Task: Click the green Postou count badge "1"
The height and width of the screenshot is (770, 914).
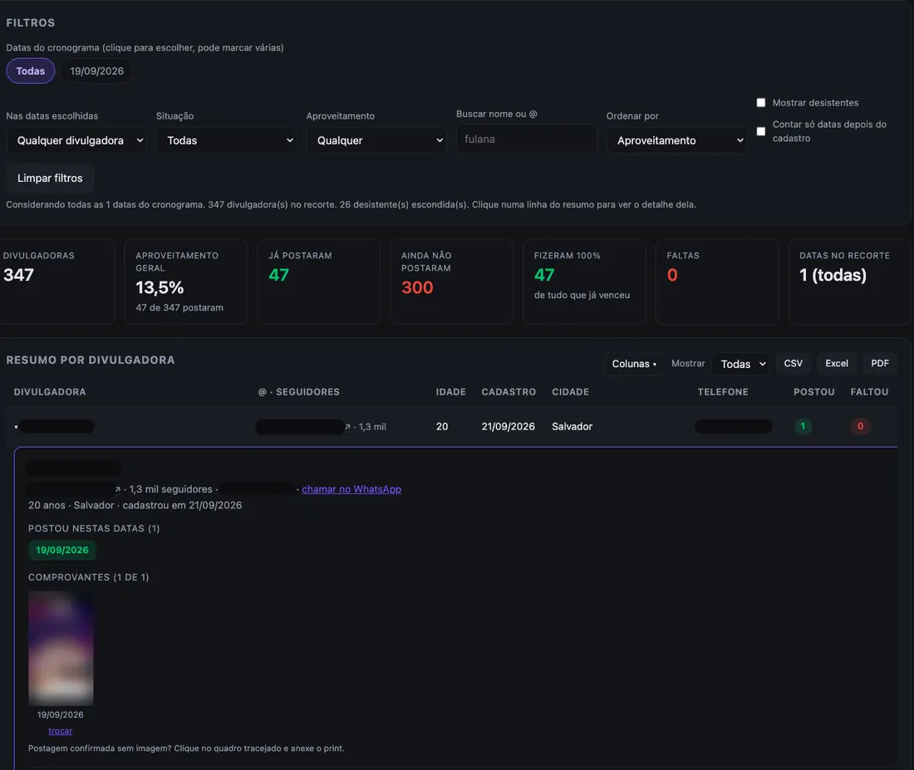Action: point(803,427)
